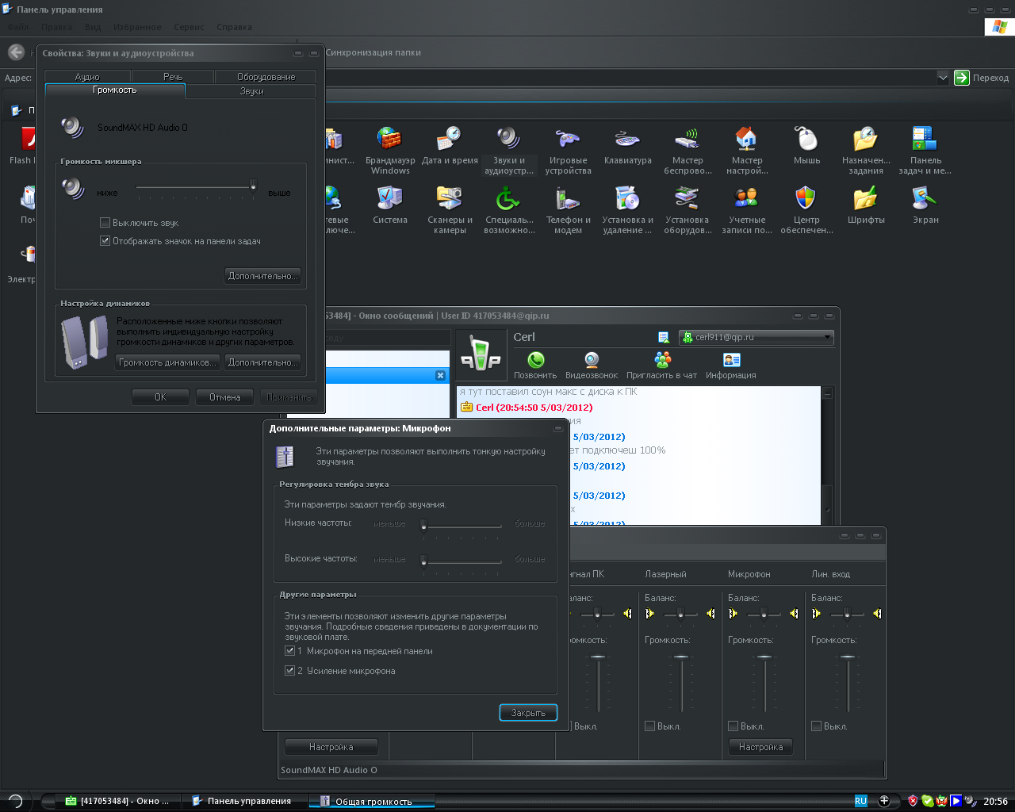Mute the Микрофон channel in mixer

coord(733,726)
